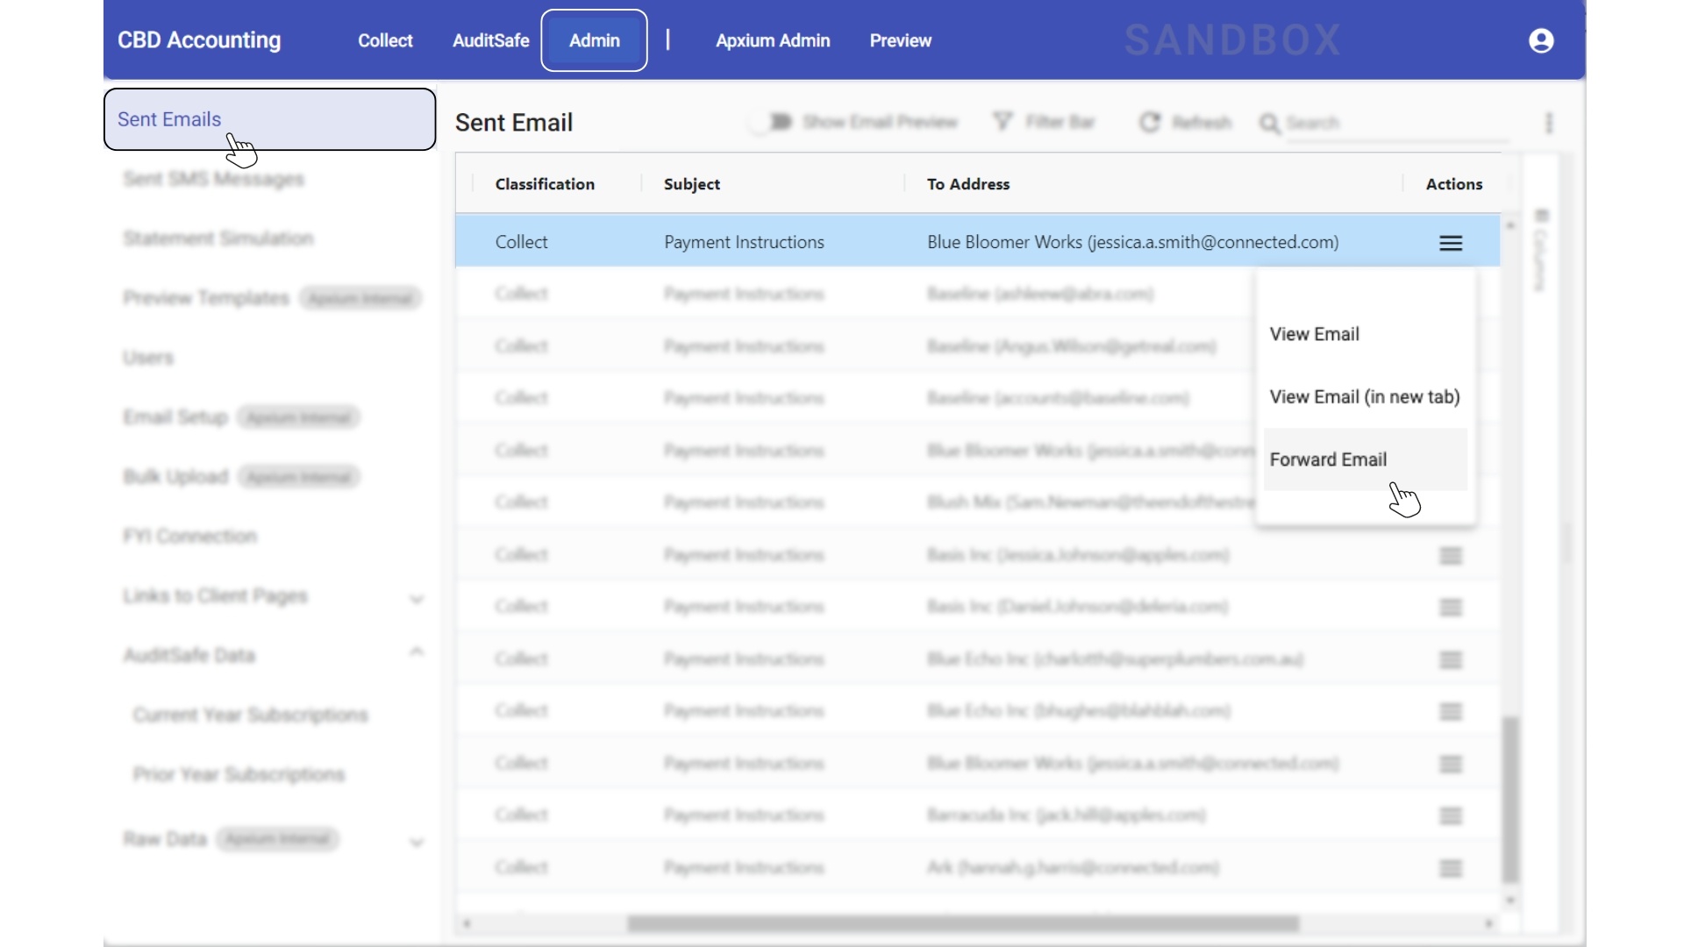1684x947 pixels.
Task: Refresh the Sent Email list
Action: coord(1186,122)
